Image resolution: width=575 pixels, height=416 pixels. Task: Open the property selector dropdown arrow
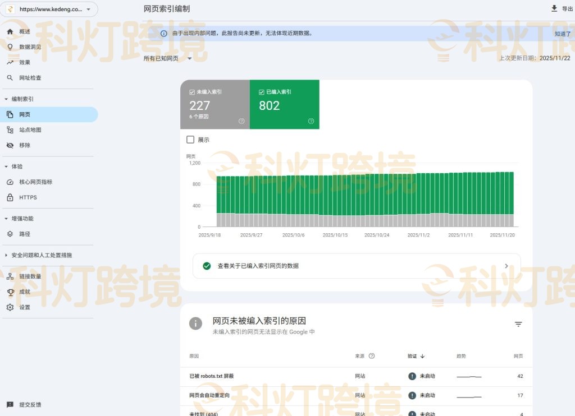pos(88,10)
